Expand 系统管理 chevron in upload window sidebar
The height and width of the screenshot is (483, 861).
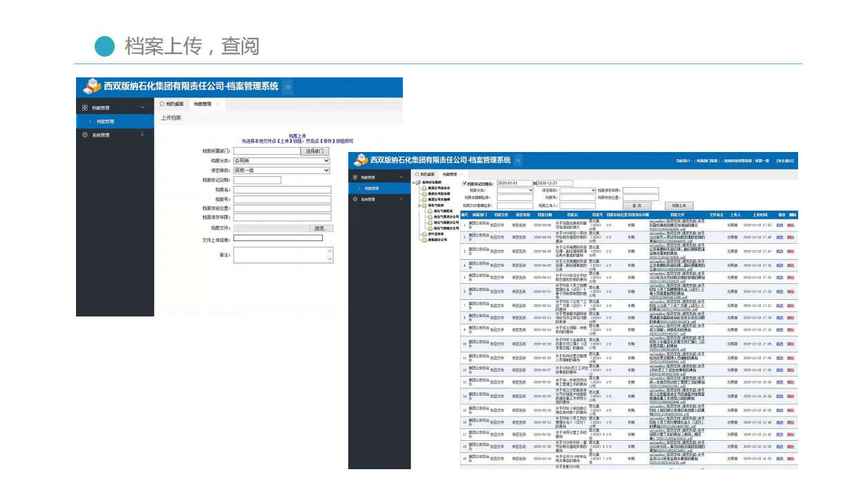(142, 135)
